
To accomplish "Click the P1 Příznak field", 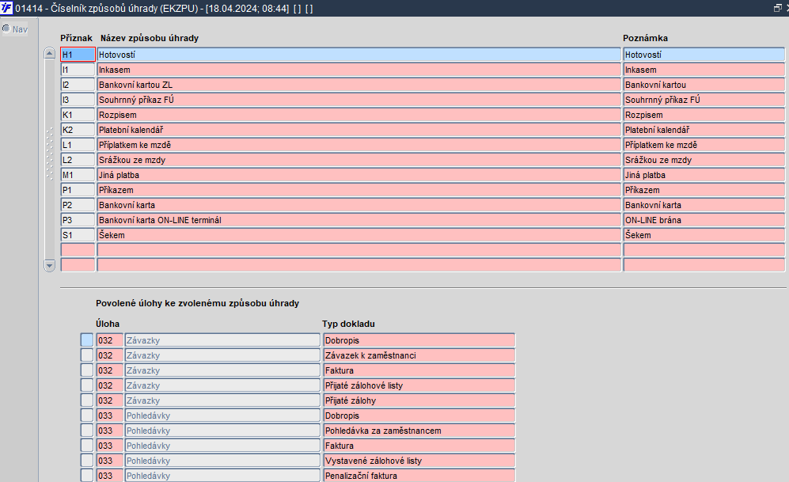I will (x=78, y=190).
